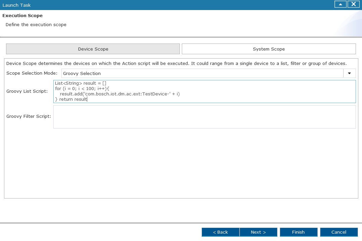
Task: Click the script line 'List<String> result = []'
Action: tap(81, 83)
